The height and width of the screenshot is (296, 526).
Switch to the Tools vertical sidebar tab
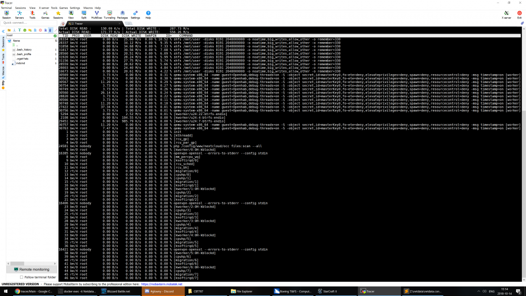pyautogui.click(x=3, y=58)
